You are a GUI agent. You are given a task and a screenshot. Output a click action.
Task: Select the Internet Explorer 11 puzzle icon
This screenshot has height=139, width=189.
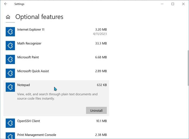[10, 32]
